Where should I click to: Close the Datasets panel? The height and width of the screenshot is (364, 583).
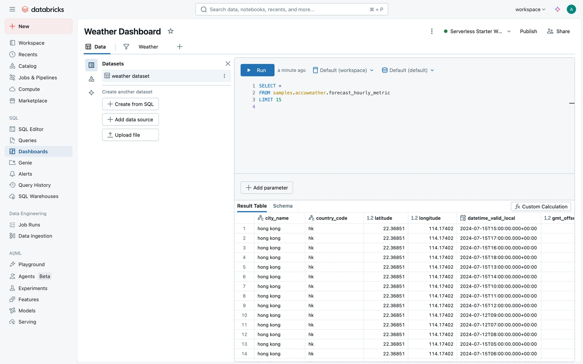tap(228, 64)
